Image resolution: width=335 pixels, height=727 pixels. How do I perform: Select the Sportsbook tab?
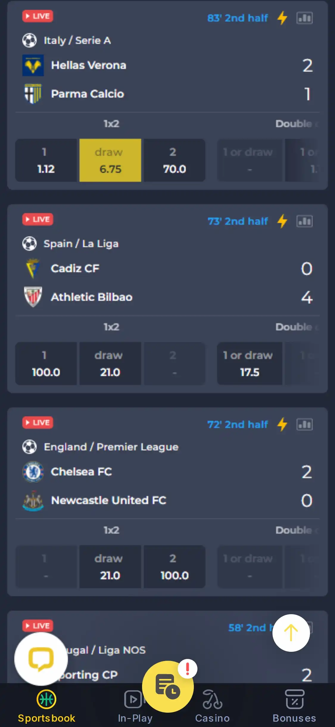[x=46, y=706]
